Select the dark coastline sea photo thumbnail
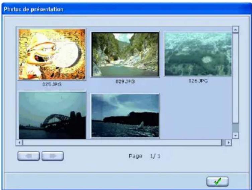 [125, 116]
